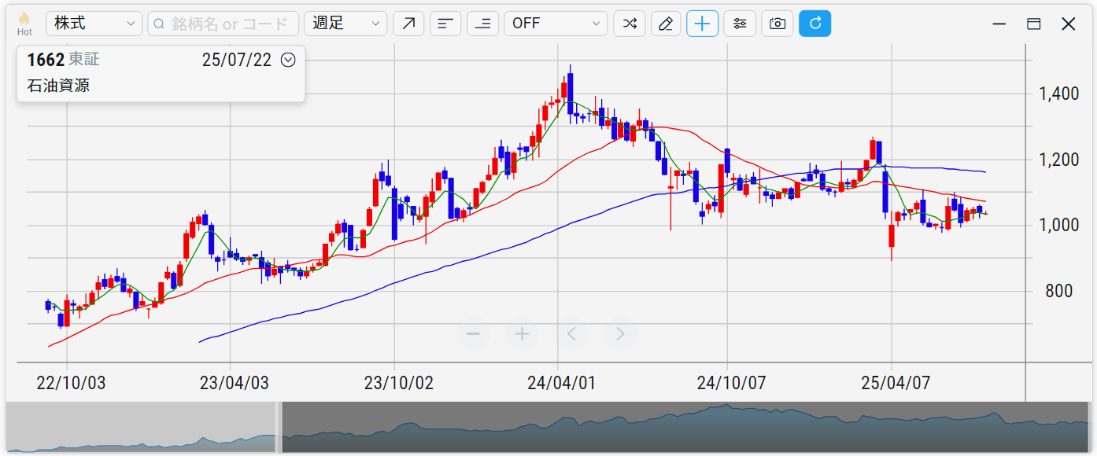Screen dimensions: 1097x456
Task: Click the shuffle arrows icon
Action: pos(629,24)
